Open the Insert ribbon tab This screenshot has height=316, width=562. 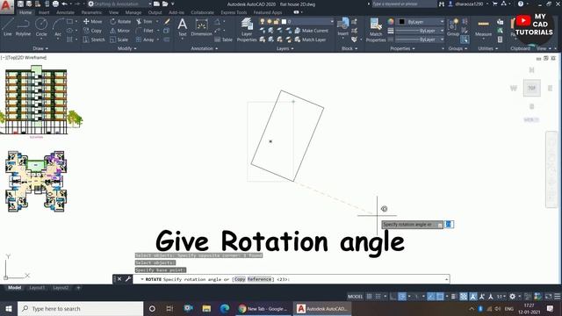(x=44, y=12)
